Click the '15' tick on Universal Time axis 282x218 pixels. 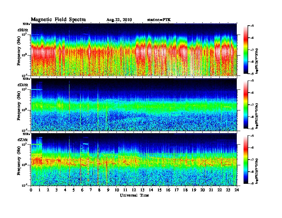[x=160, y=190]
